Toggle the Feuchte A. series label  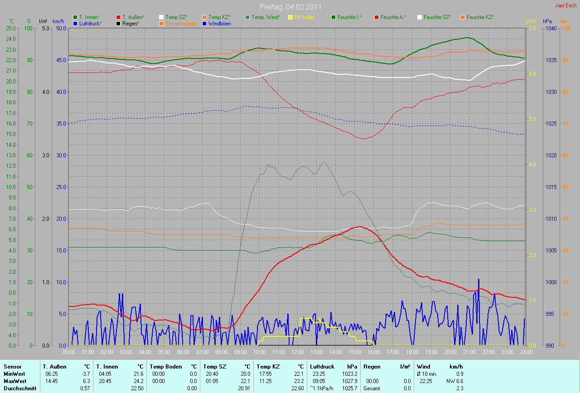[x=393, y=17]
